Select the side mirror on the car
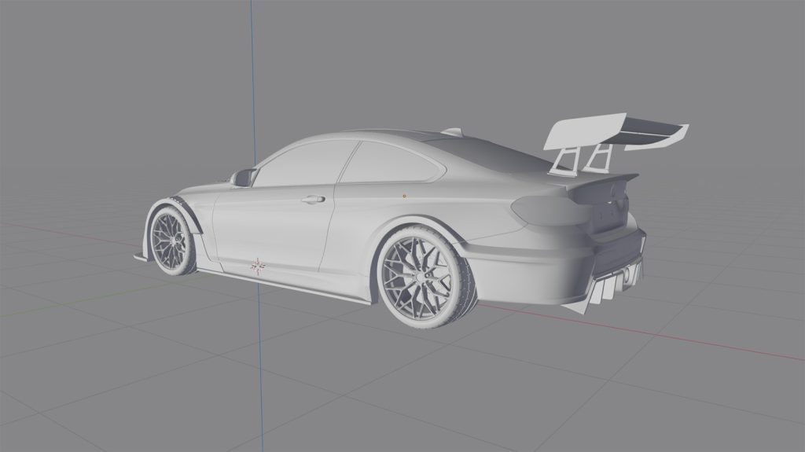This screenshot has height=452, width=805. pyautogui.click(x=241, y=178)
